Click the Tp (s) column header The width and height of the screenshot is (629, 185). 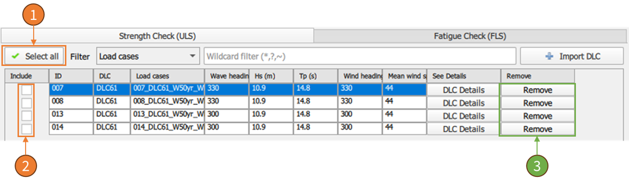[315, 76]
